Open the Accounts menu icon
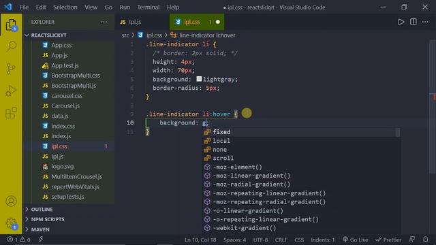The width and height of the screenshot is (436, 245). [x=11, y=201]
